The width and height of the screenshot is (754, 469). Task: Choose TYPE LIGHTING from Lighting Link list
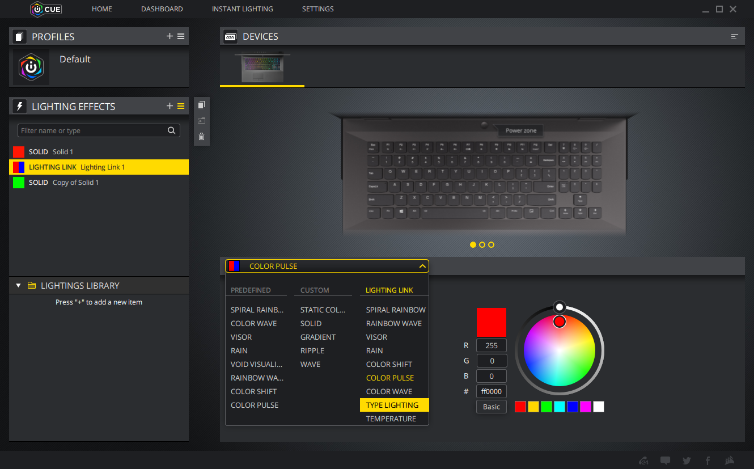tap(395, 405)
